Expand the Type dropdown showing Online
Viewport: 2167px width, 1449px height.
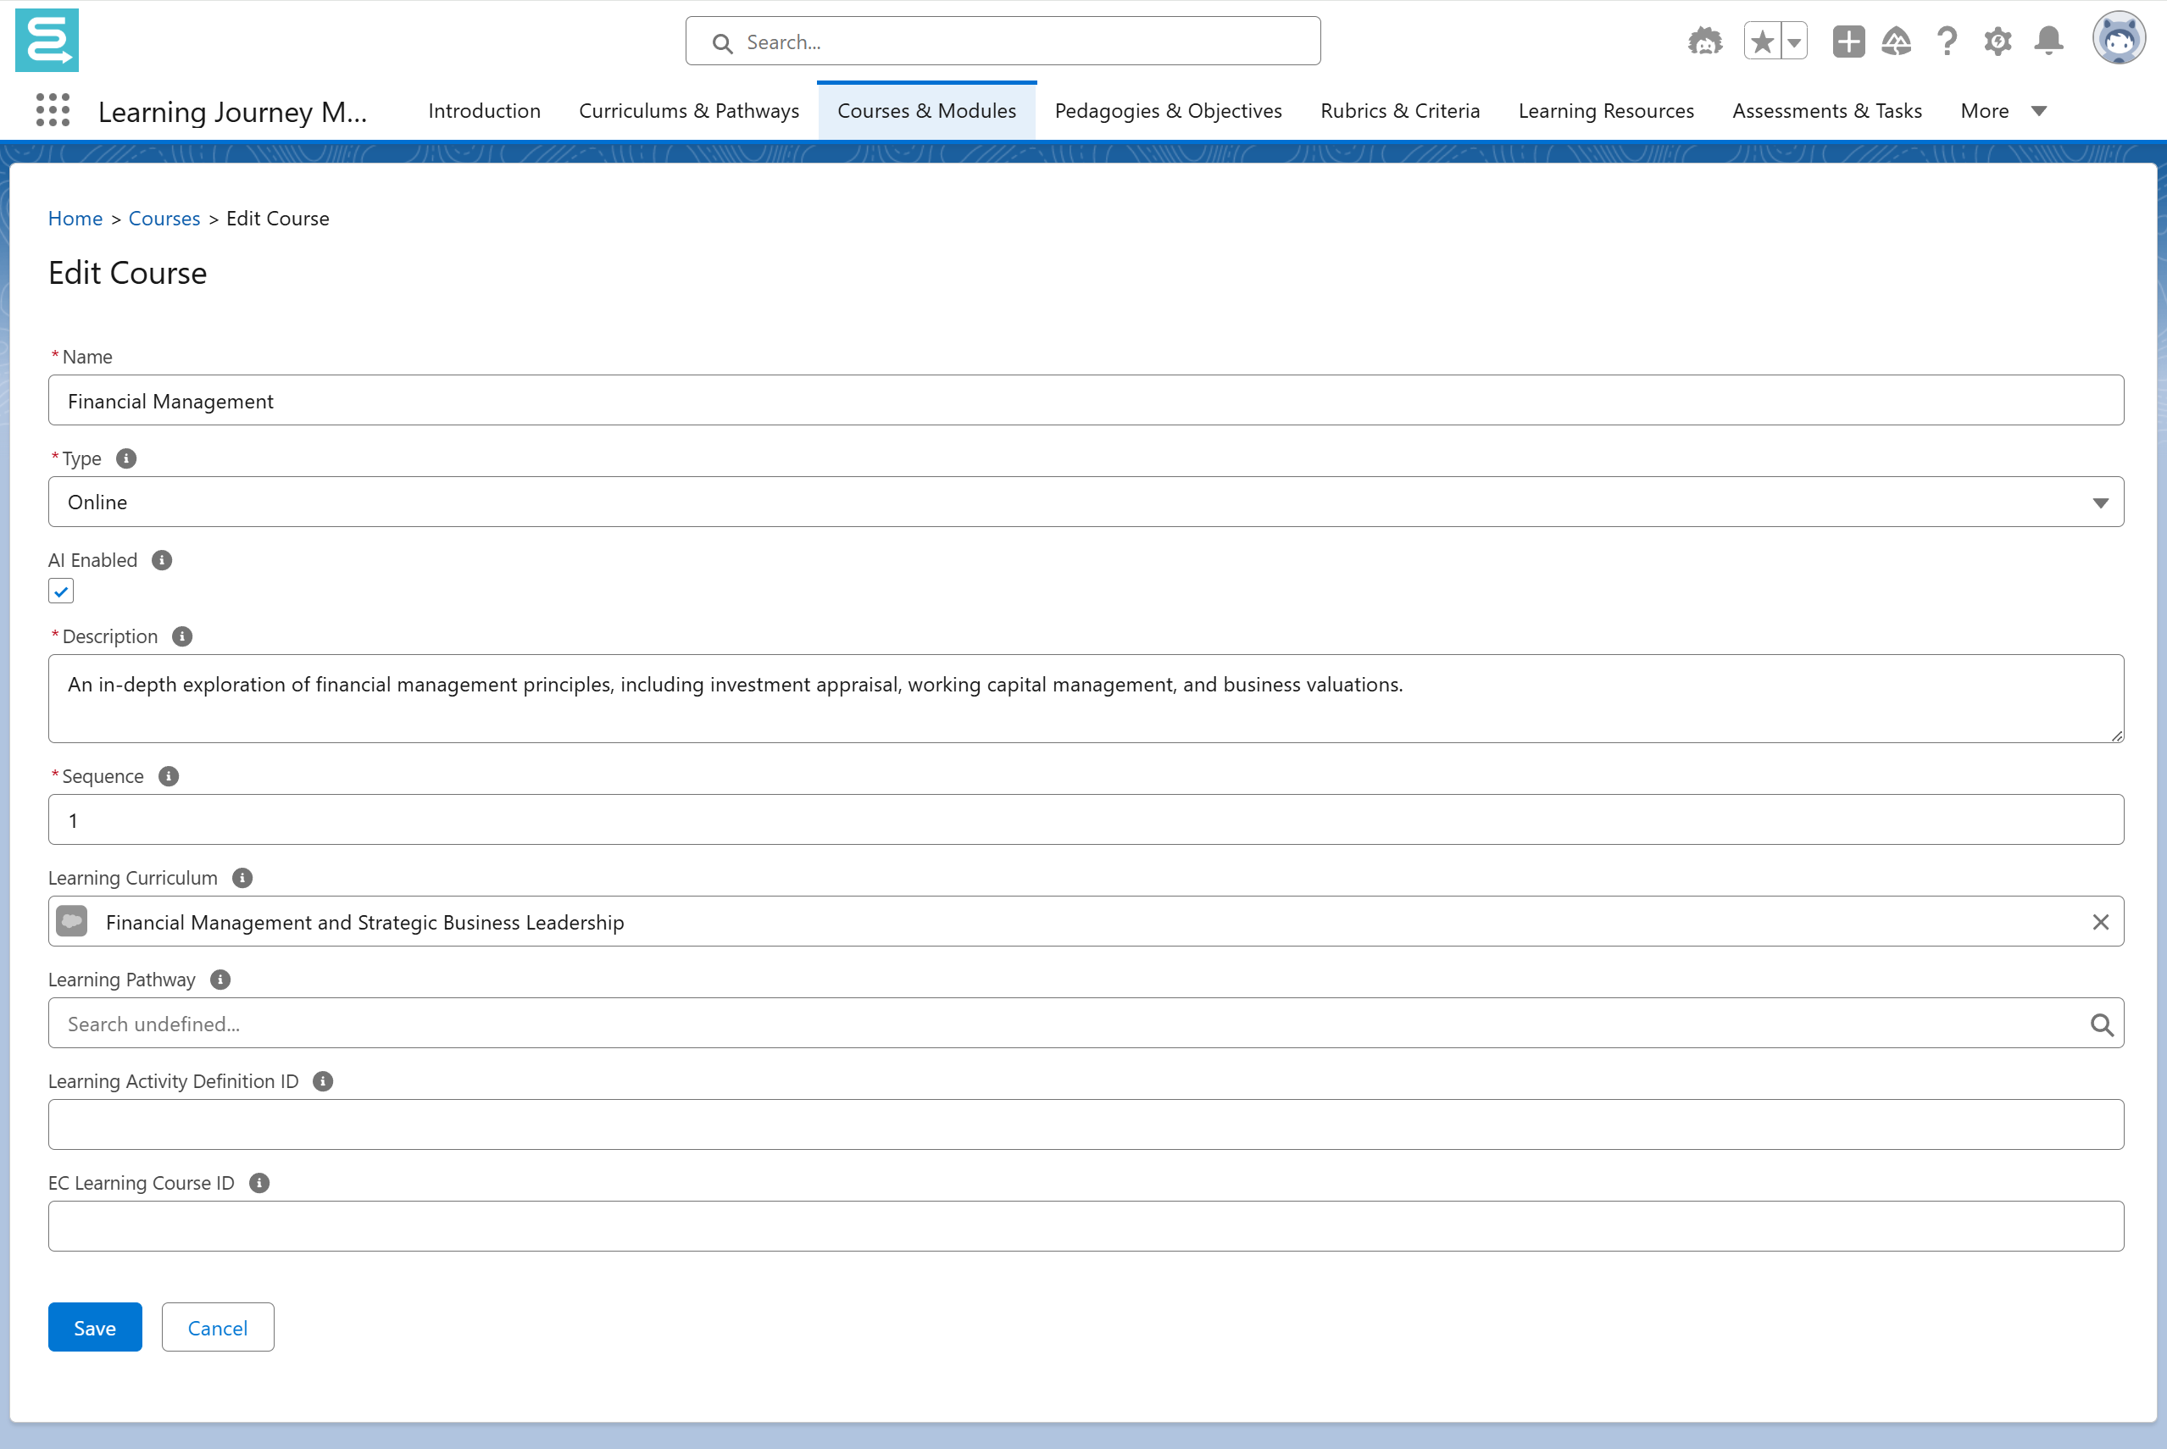1085,502
